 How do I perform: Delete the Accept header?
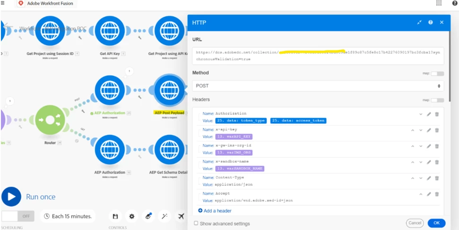point(437,194)
